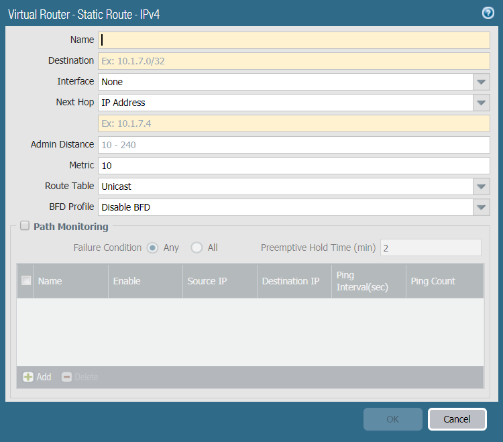Select the Any failure condition radio button
Image resolution: width=503 pixels, height=442 pixels.
[x=153, y=247]
